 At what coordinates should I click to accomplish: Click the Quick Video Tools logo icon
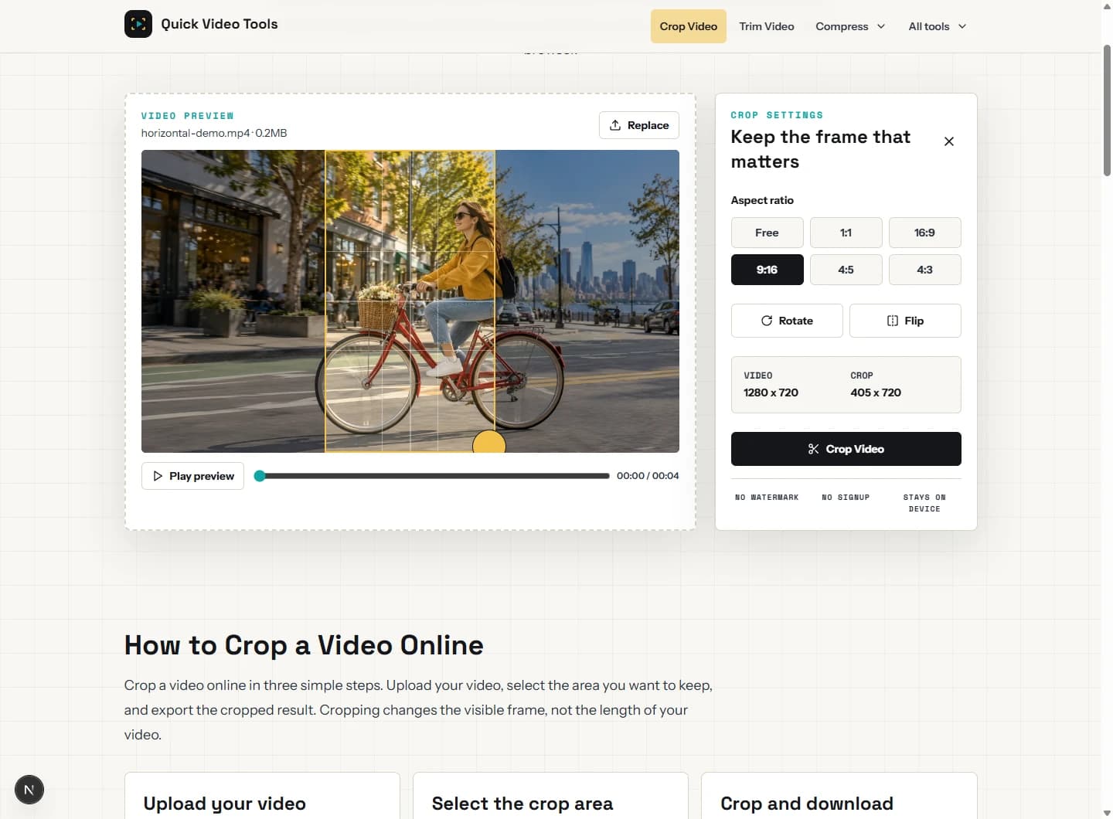pos(138,24)
